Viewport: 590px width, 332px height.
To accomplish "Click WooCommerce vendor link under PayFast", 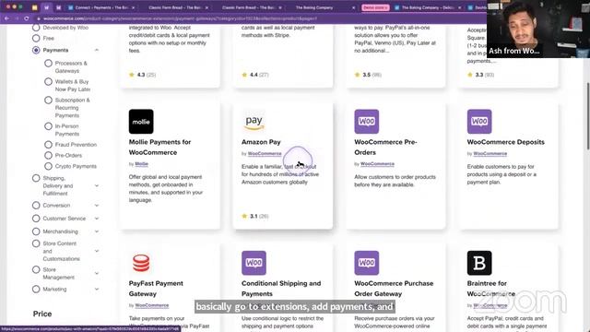I will tap(152, 305).
